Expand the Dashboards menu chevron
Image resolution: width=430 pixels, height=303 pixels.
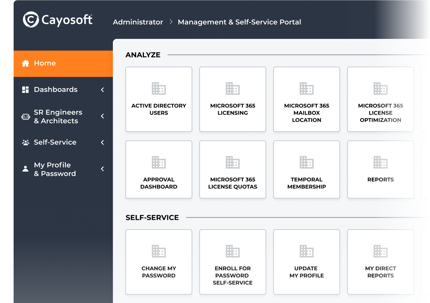pyautogui.click(x=102, y=90)
